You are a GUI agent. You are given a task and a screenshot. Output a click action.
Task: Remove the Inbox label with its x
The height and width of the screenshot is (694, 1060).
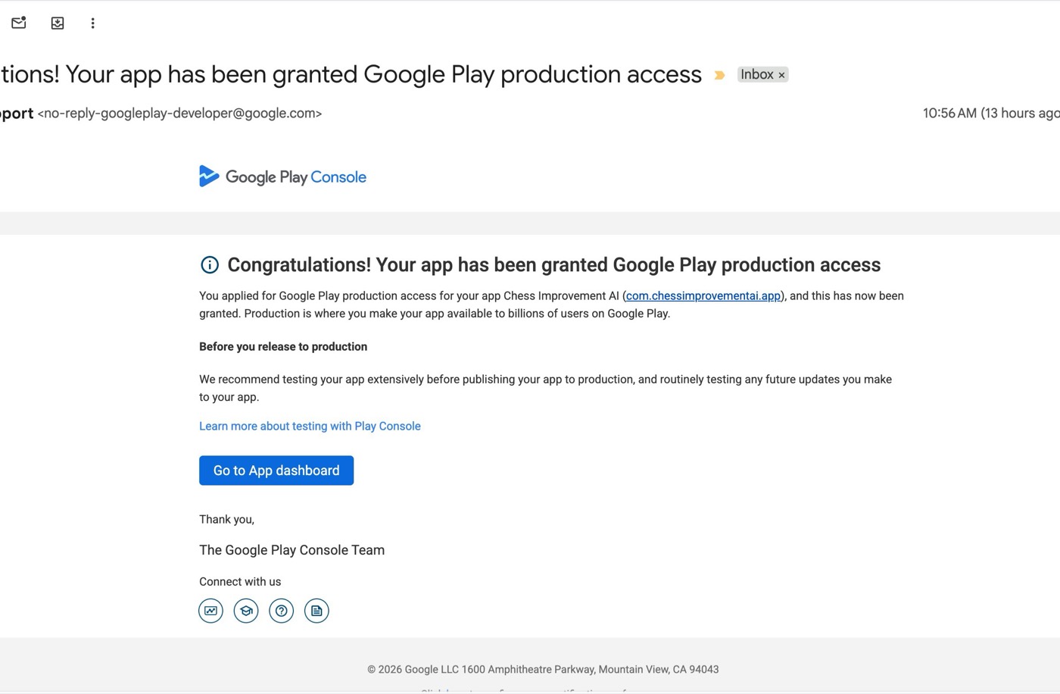point(782,75)
